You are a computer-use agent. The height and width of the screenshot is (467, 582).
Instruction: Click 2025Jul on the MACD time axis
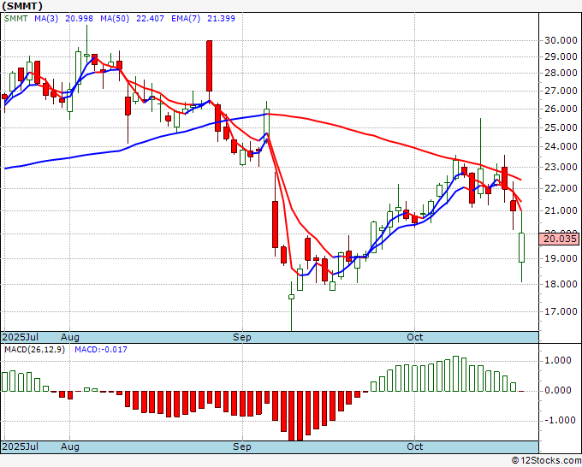point(20,446)
